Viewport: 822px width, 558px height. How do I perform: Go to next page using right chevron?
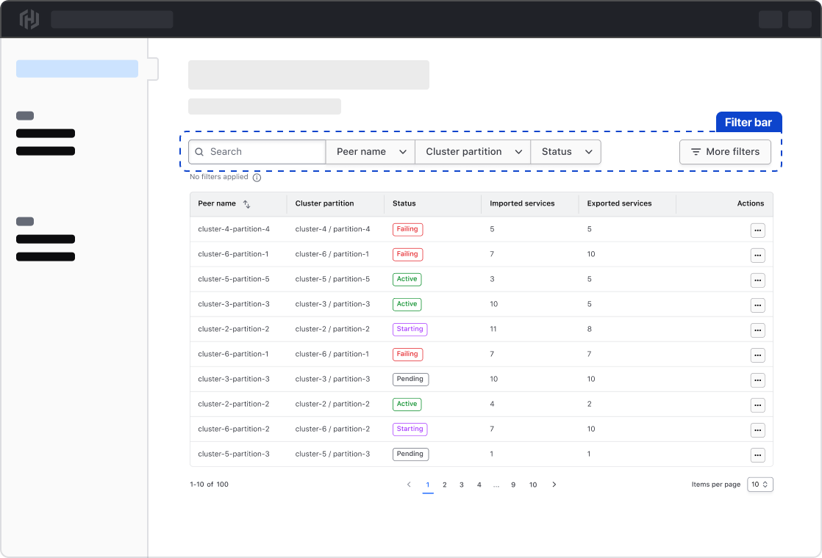(554, 485)
